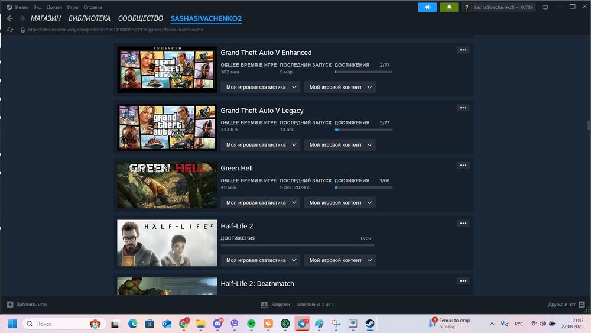Open Telegram from taskbar
Screen dimensions: 591x333
(x=302, y=324)
